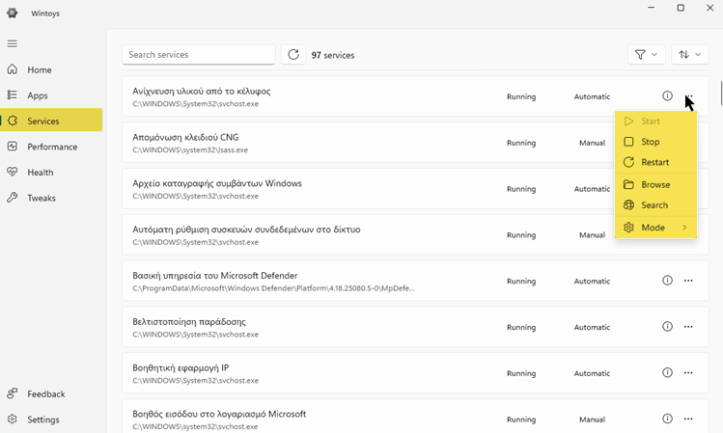Select Stop in the context menu

point(650,142)
